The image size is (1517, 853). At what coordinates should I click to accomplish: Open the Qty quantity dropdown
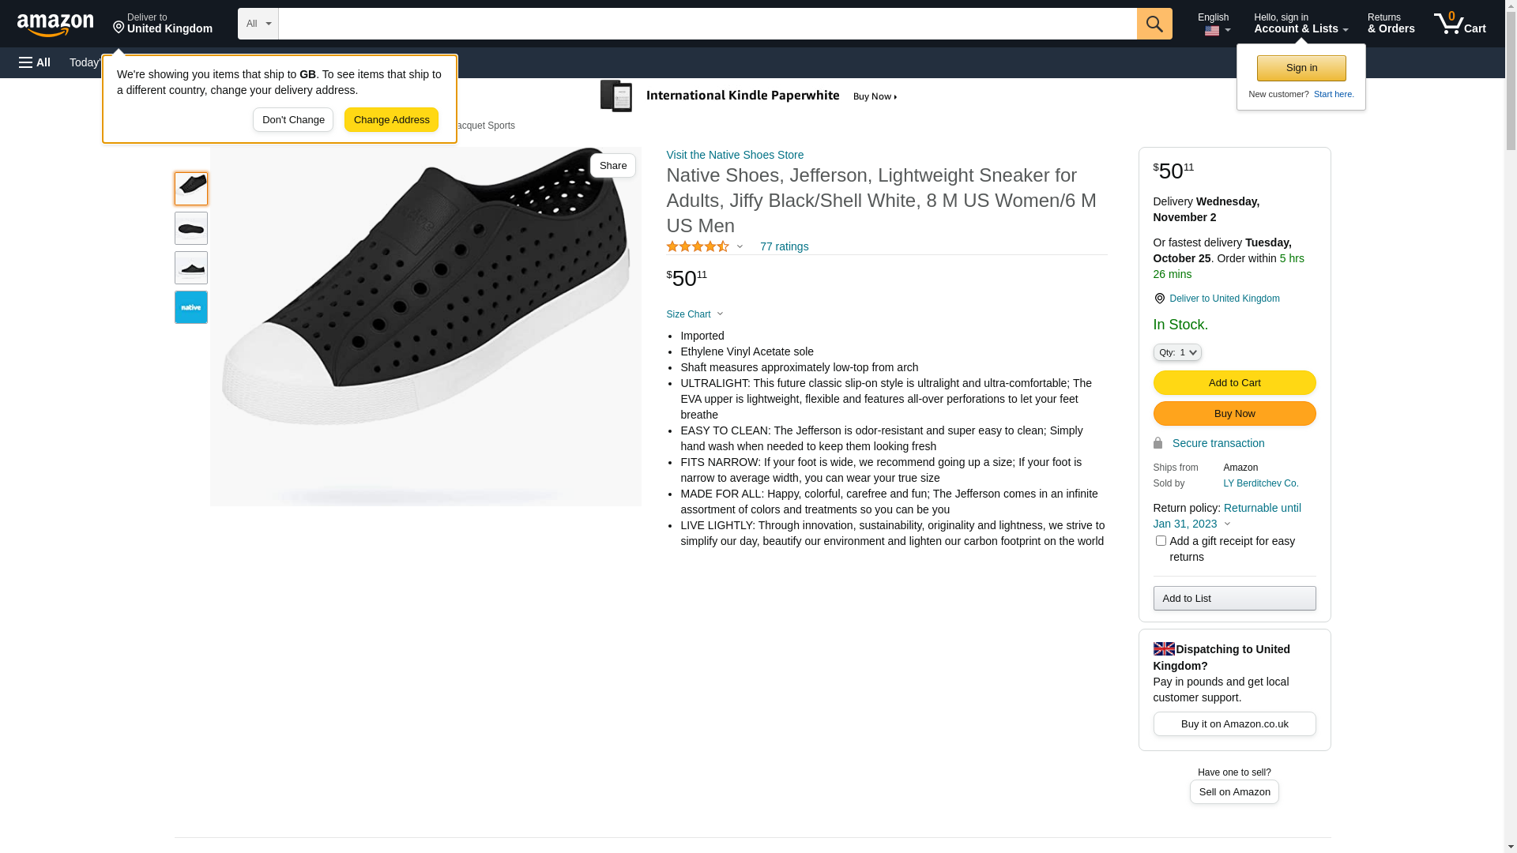tap(1176, 352)
